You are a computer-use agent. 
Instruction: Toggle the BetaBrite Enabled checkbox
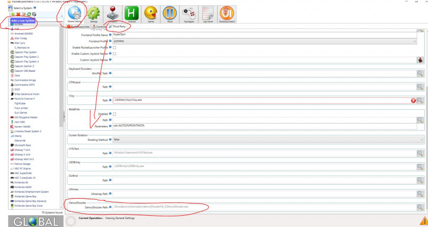(114, 114)
